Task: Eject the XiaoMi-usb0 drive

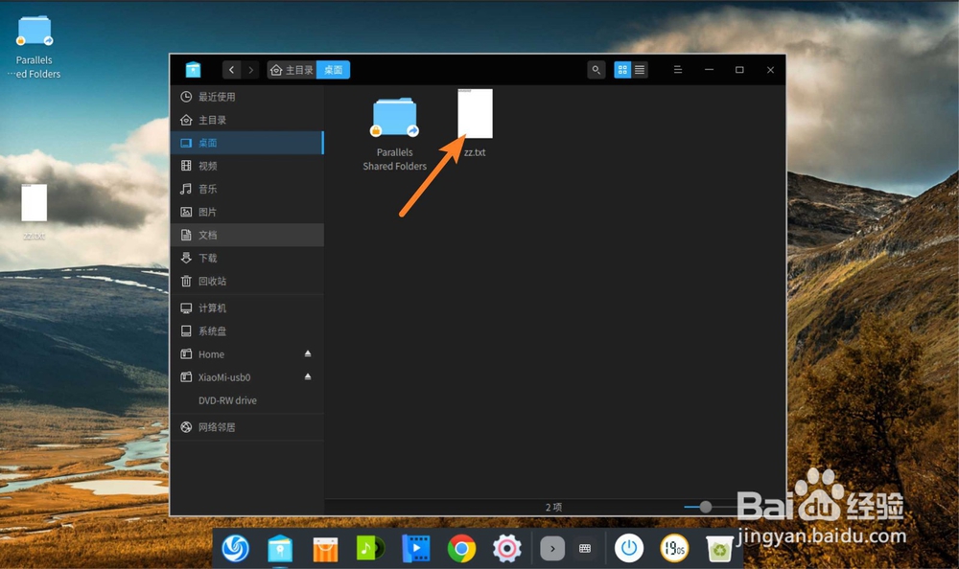Action: click(x=308, y=377)
